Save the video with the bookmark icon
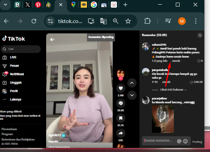The width and height of the screenshot is (210, 152). 121,118
